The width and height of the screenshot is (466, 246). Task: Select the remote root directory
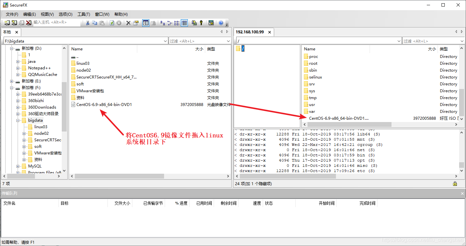(x=313, y=63)
